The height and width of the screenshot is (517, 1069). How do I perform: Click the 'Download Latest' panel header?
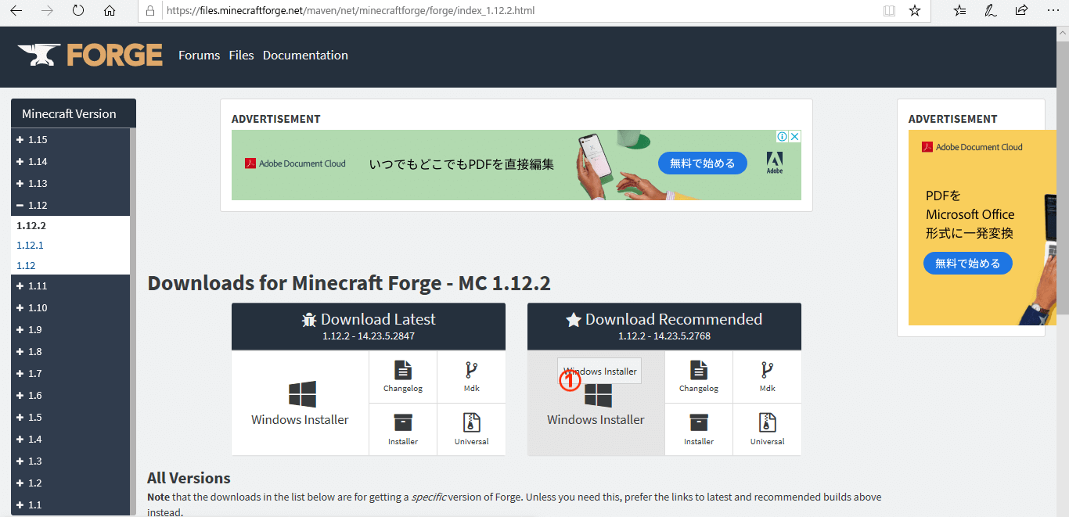tap(369, 327)
